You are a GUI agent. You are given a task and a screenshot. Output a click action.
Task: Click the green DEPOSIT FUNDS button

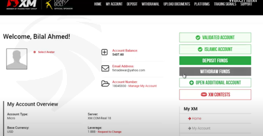pyautogui.click(x=215, y=60)
